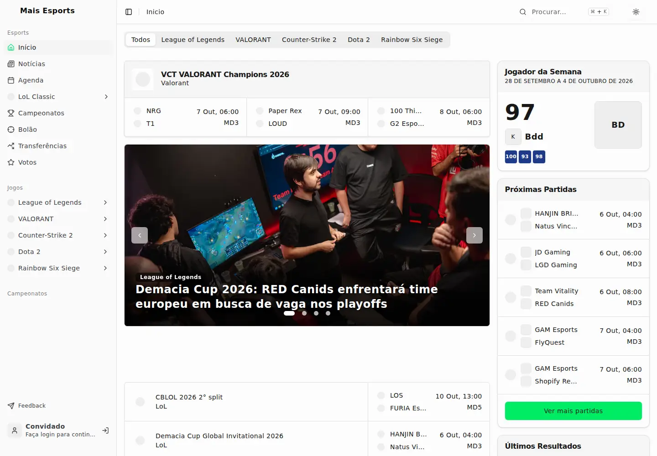This screenshot has width=657, height=456.
Task: Click Ver mais partidas button
Action: 573,411
